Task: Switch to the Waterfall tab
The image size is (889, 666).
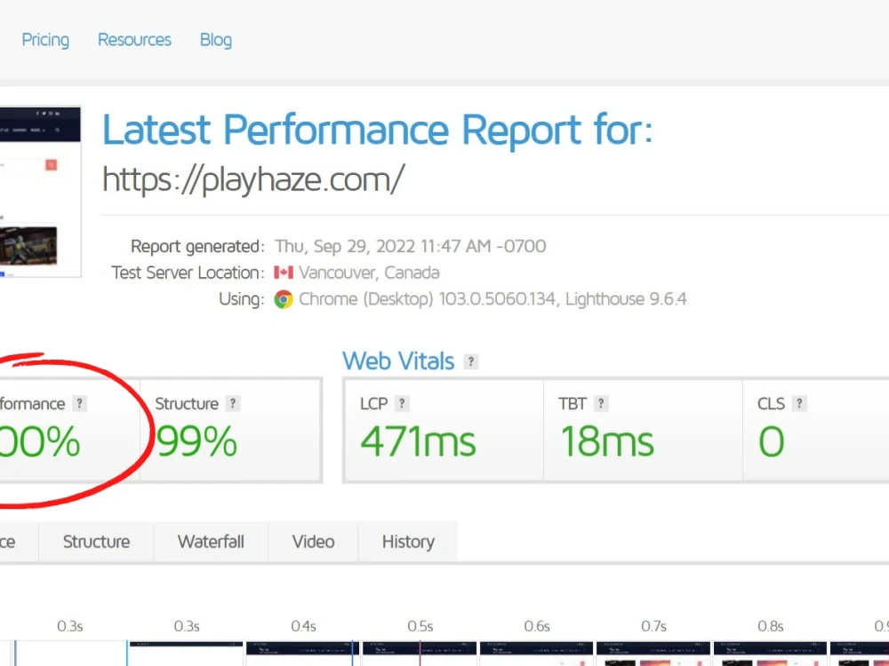Action: [211, 542]
